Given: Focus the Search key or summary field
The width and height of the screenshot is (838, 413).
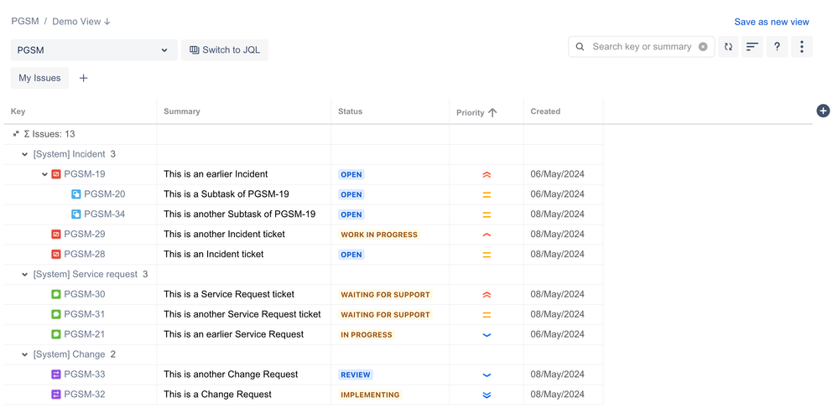Looking at the screenshot, I should tap(642, 47).
